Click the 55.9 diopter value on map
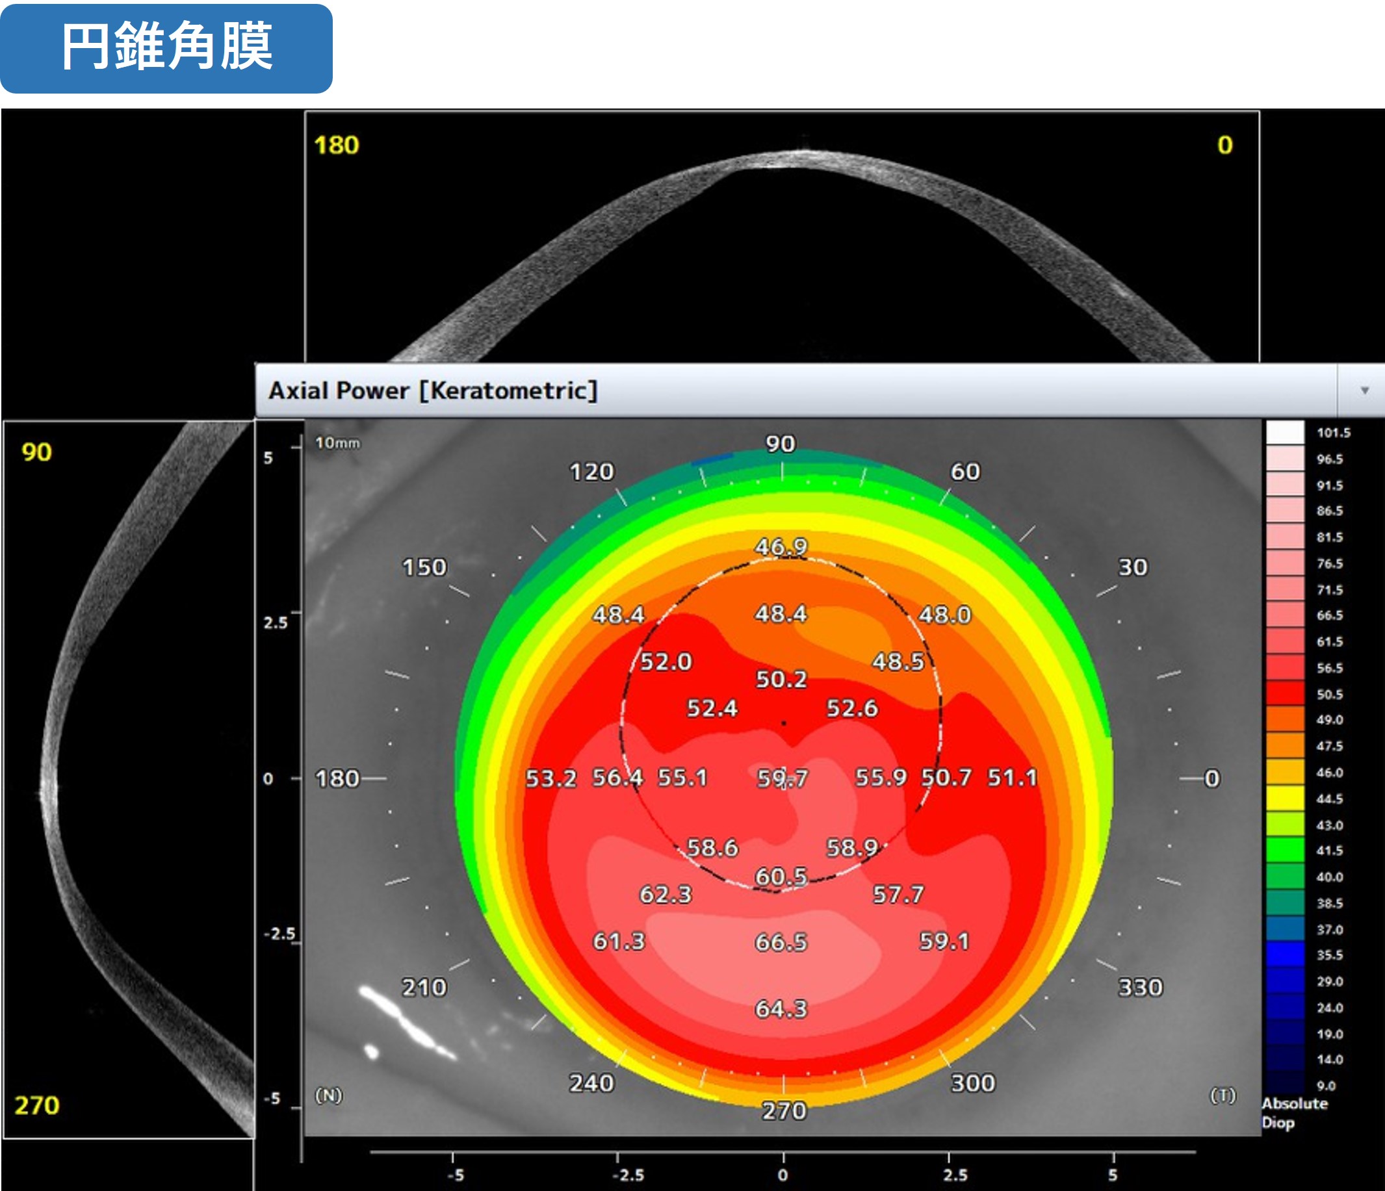 tap(881, 777)
